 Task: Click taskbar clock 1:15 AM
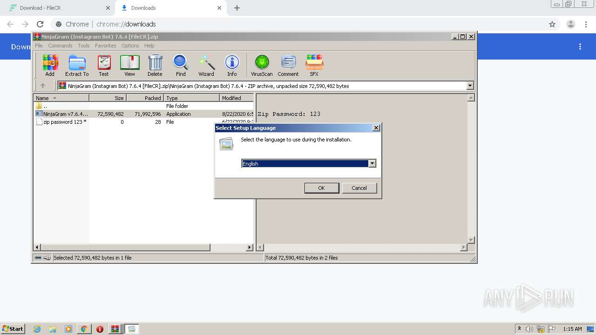[572, 329]
